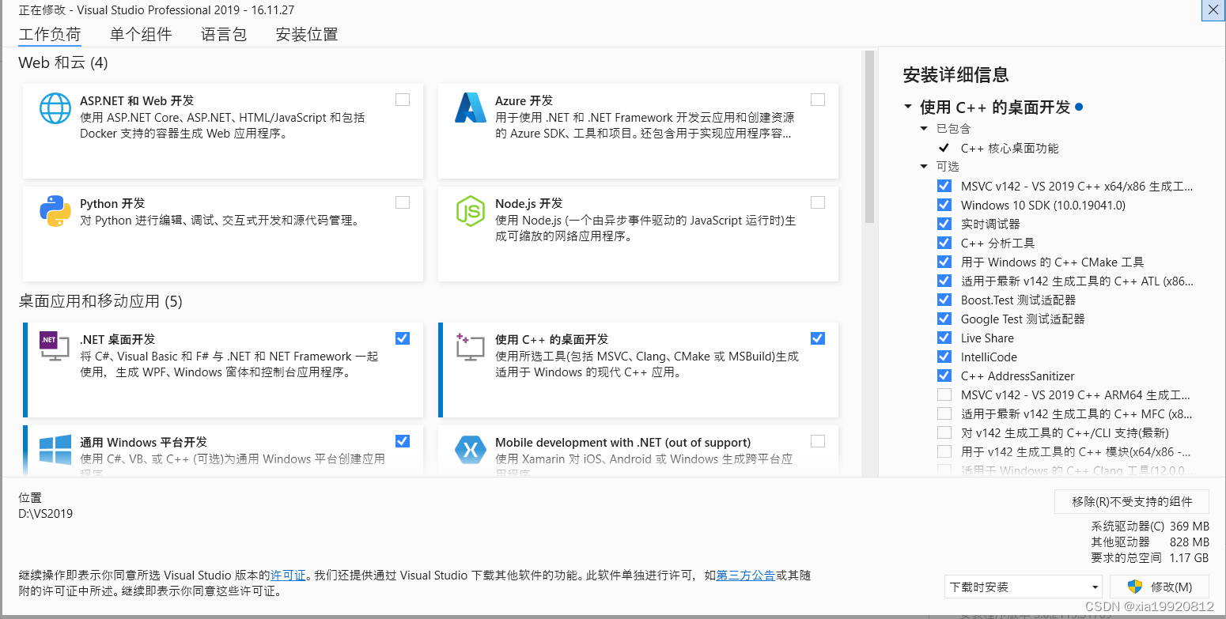
Task: Uncheck the IntelliCode component
Action: tap(944, 357)
